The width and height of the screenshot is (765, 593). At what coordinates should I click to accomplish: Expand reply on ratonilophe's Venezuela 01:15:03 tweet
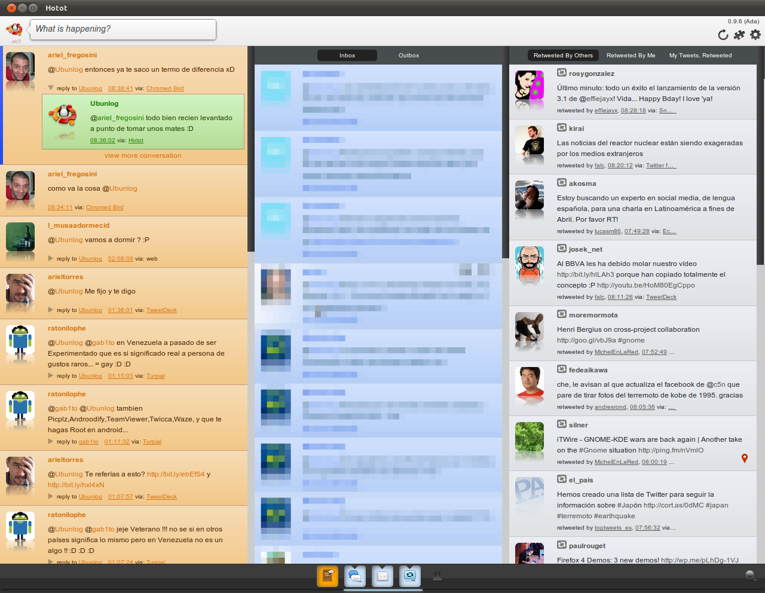tap(51, 376)
